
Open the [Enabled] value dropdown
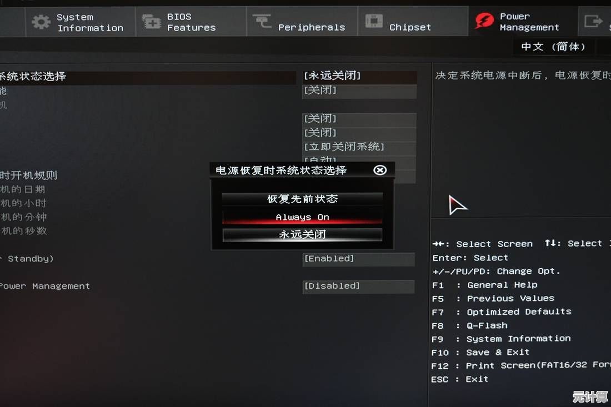coord(358,259)
